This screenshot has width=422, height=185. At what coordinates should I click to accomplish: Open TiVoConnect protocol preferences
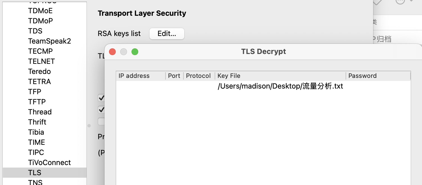(49, 163)
